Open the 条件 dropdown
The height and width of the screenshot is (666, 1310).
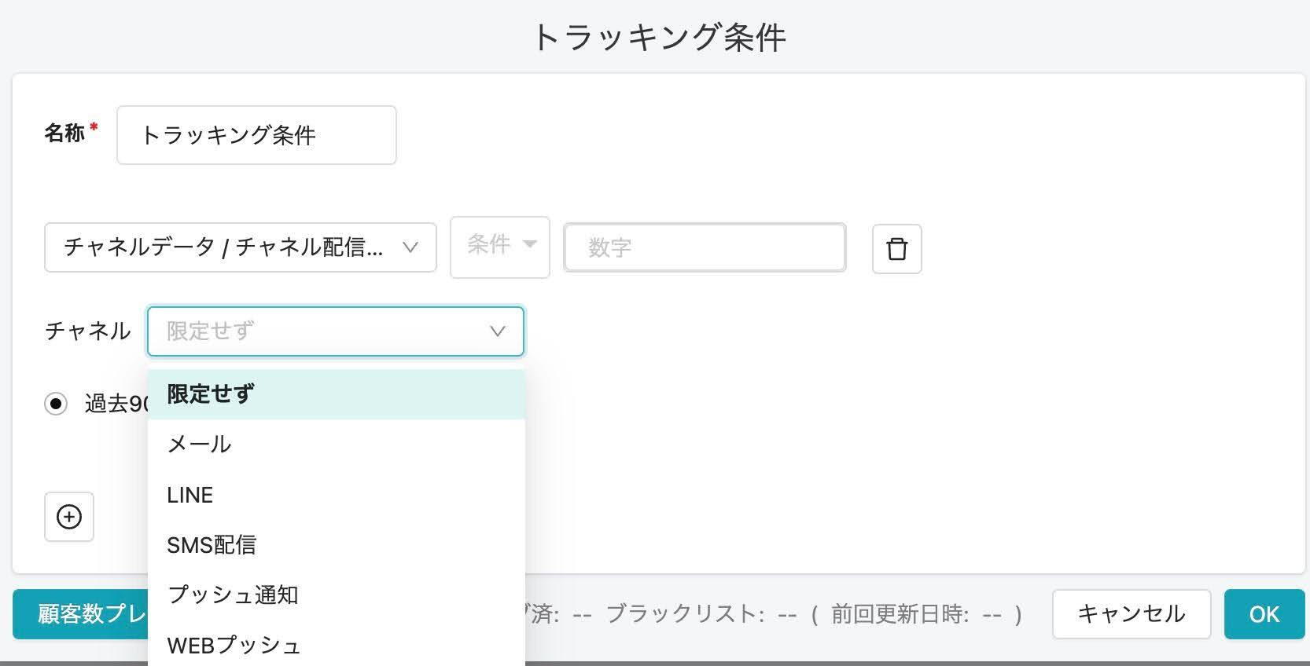point(499,247)
